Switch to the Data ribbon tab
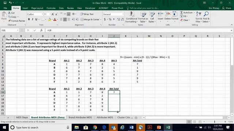The height and width of the screenshot is (131, 234). click(x=61, y=8)
